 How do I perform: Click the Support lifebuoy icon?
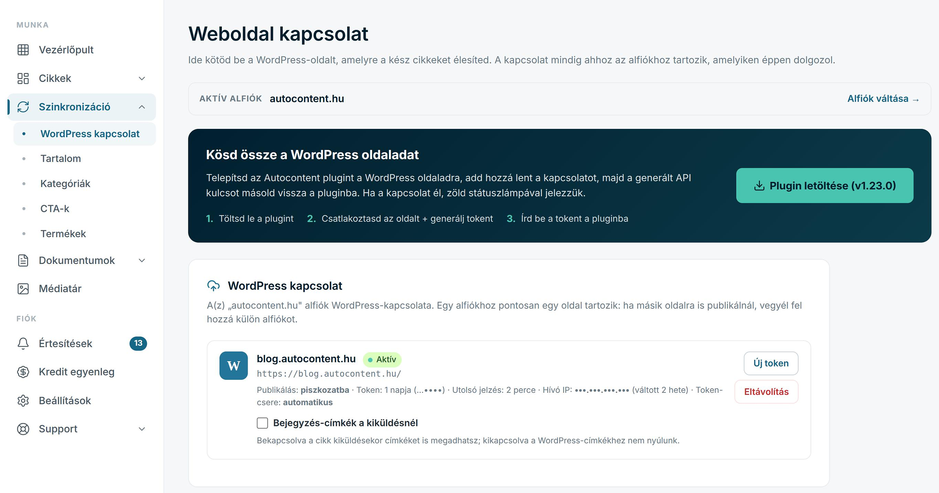(23, 429)
